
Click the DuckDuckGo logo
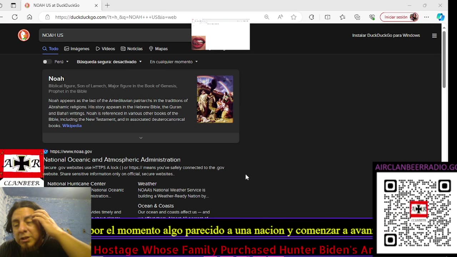tap(24, 35)
